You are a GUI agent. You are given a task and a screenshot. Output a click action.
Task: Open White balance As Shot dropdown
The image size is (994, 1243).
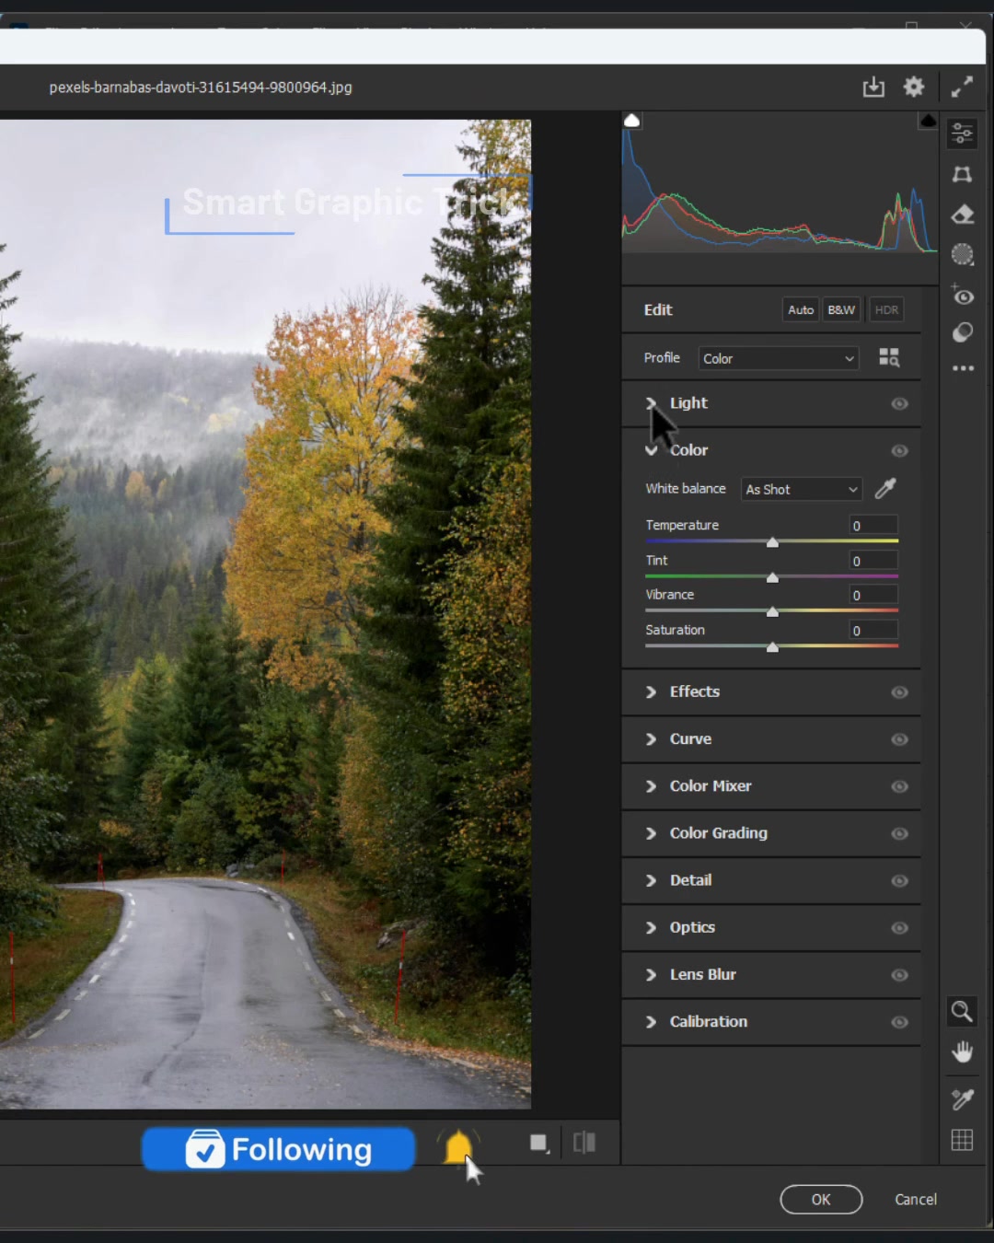click(x=802, y=489)
